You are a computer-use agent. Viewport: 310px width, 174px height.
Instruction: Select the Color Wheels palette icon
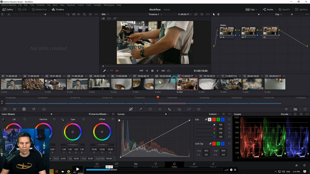tap(24, 109)
